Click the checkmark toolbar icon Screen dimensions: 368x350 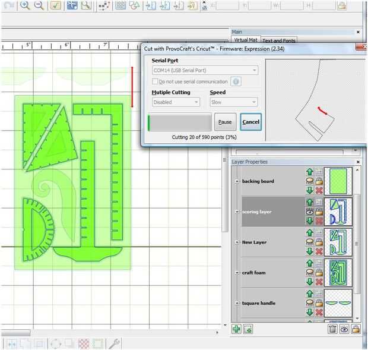click(56, 5)
